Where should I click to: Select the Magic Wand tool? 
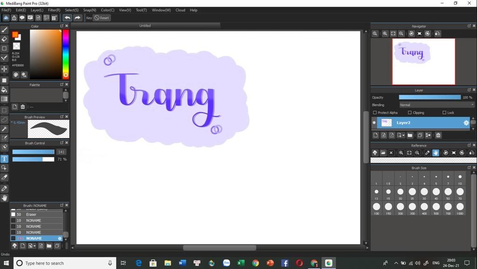coord(4,129)
